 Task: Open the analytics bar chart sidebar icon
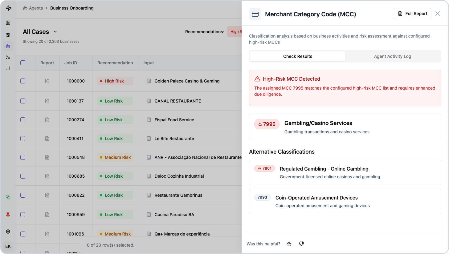coord(8,68)
